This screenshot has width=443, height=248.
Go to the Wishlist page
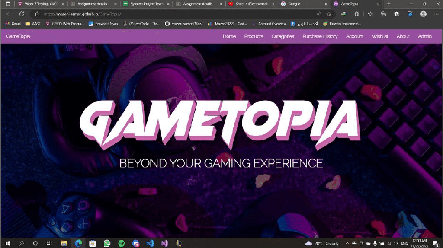380,36
